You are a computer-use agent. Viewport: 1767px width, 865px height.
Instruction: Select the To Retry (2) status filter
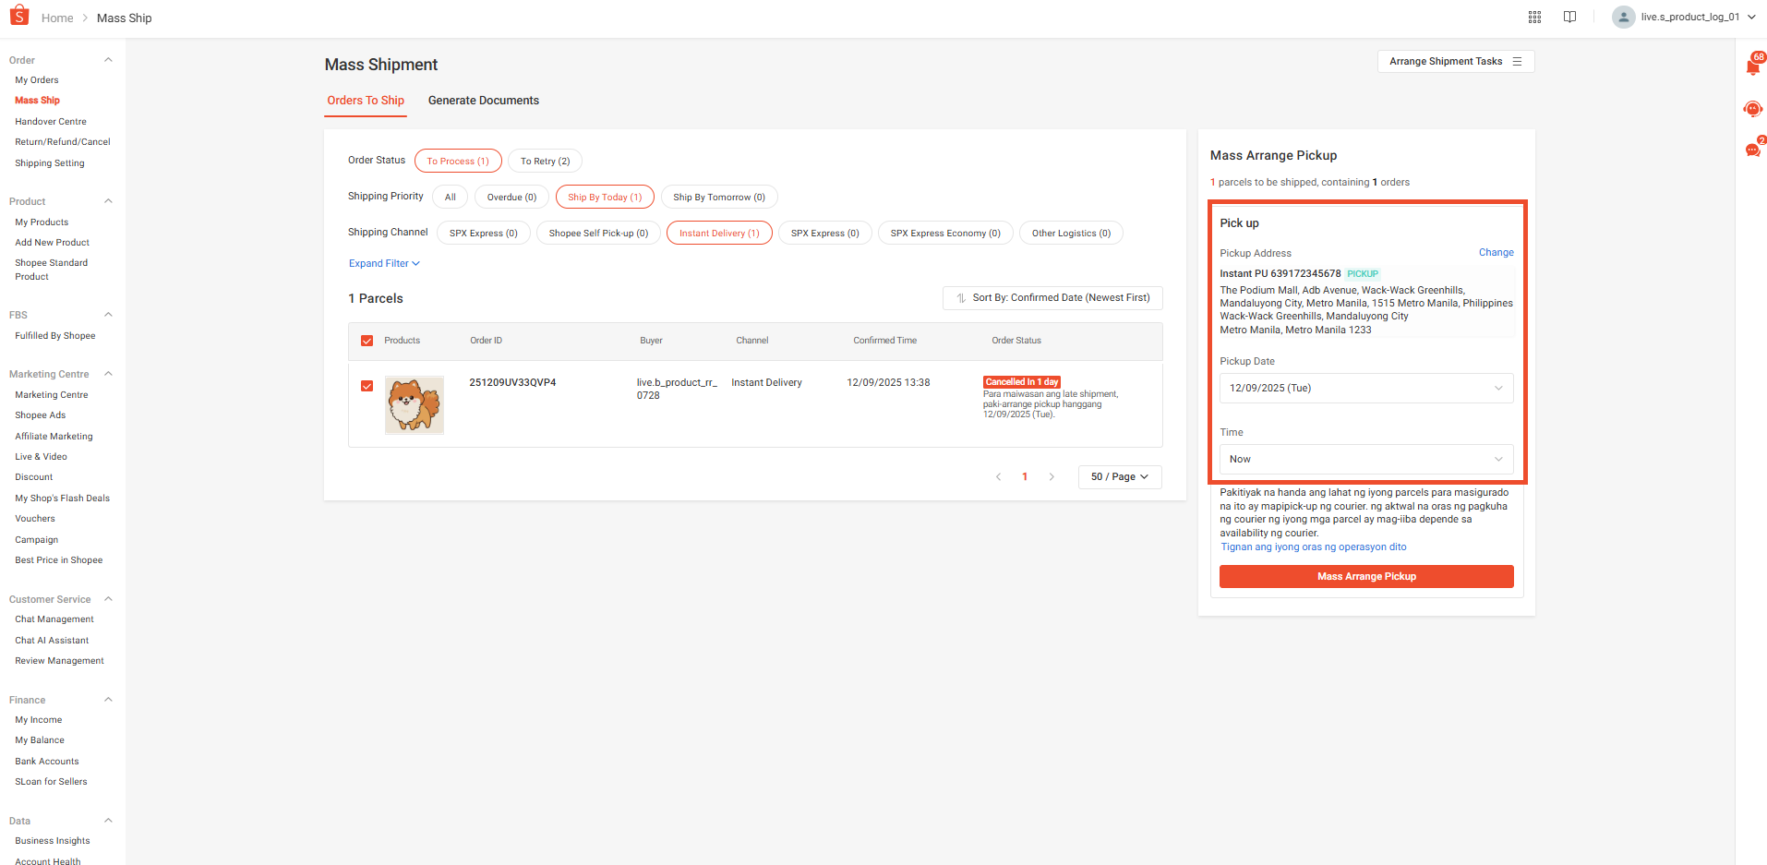coord(545,161)
